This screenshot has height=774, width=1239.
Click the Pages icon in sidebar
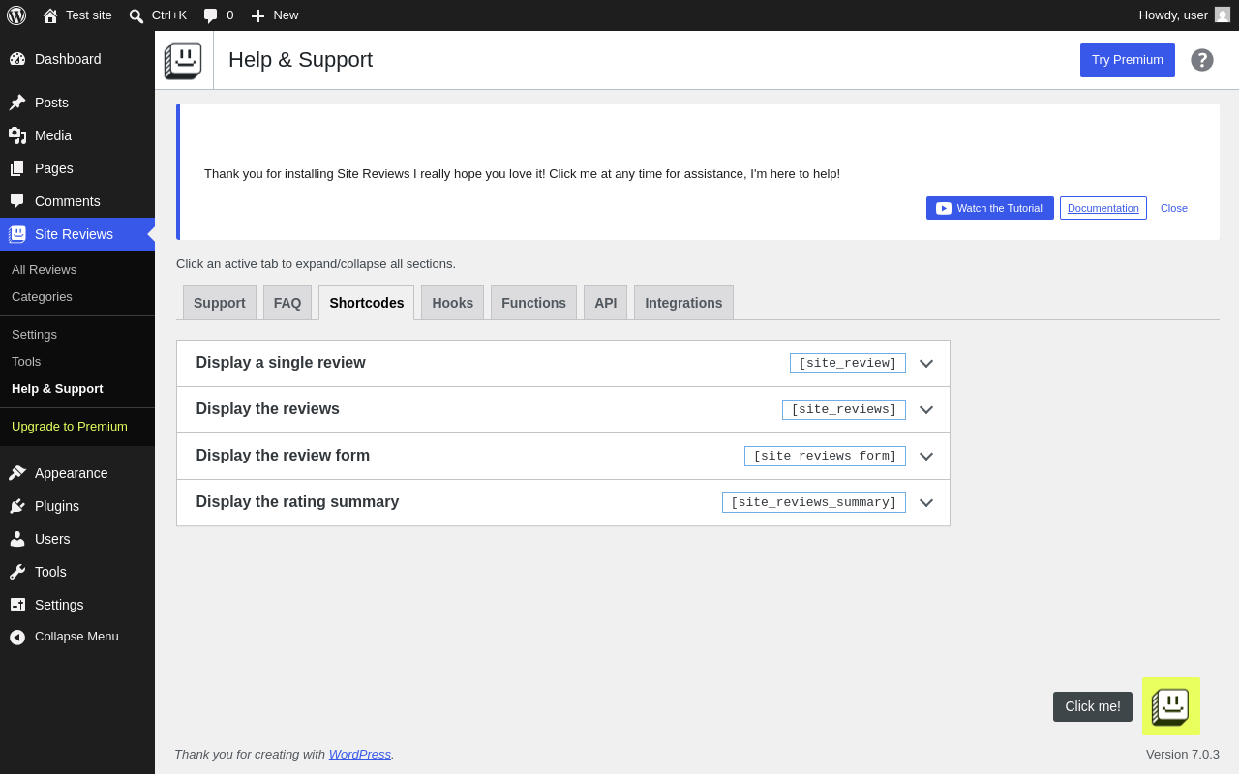pyautogui.click(x=17, y=168)
